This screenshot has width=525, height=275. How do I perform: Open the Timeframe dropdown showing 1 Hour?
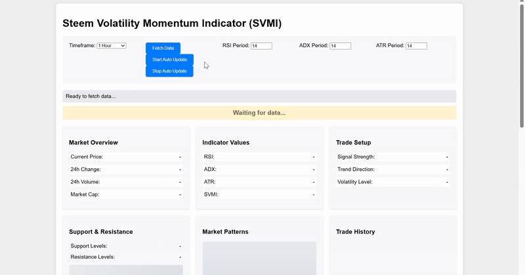(x=112, y=45)
